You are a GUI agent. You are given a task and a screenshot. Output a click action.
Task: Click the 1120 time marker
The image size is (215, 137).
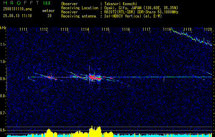pyautogui.click(x=208, y=29)
